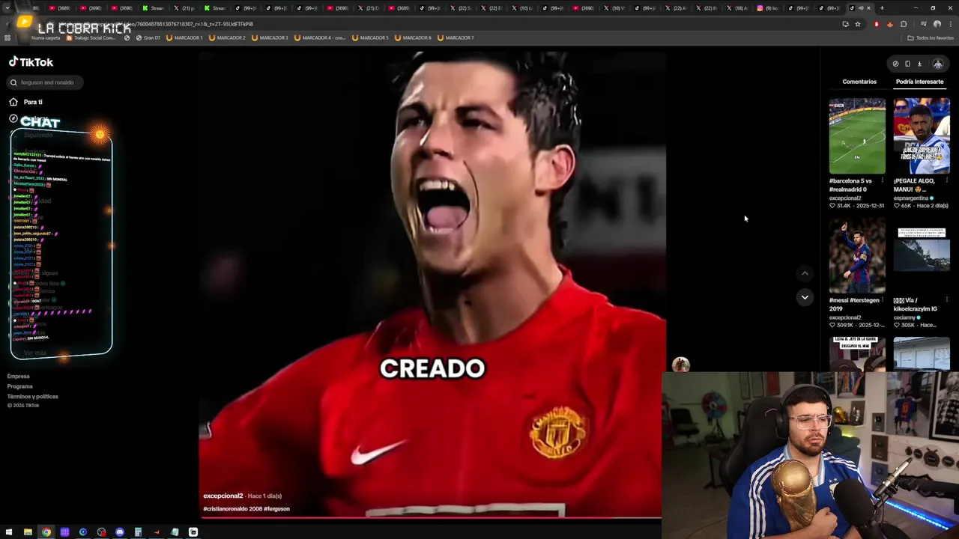Click the Chrome icon in the taskbar
This screenshot has width=959, height=539.
(46, 532)
